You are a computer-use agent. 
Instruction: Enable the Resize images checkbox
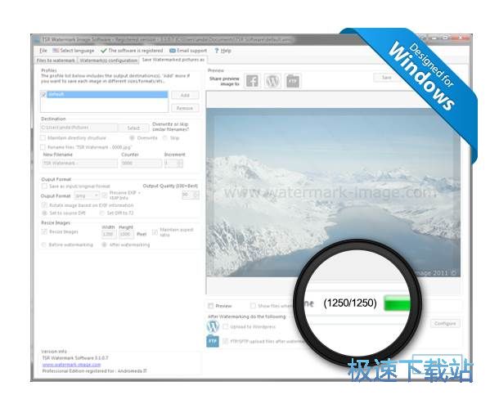(x=44, y=231)
